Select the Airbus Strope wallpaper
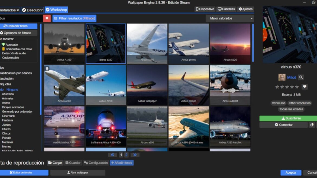This screenshot has width=317, height=178. 189,85
